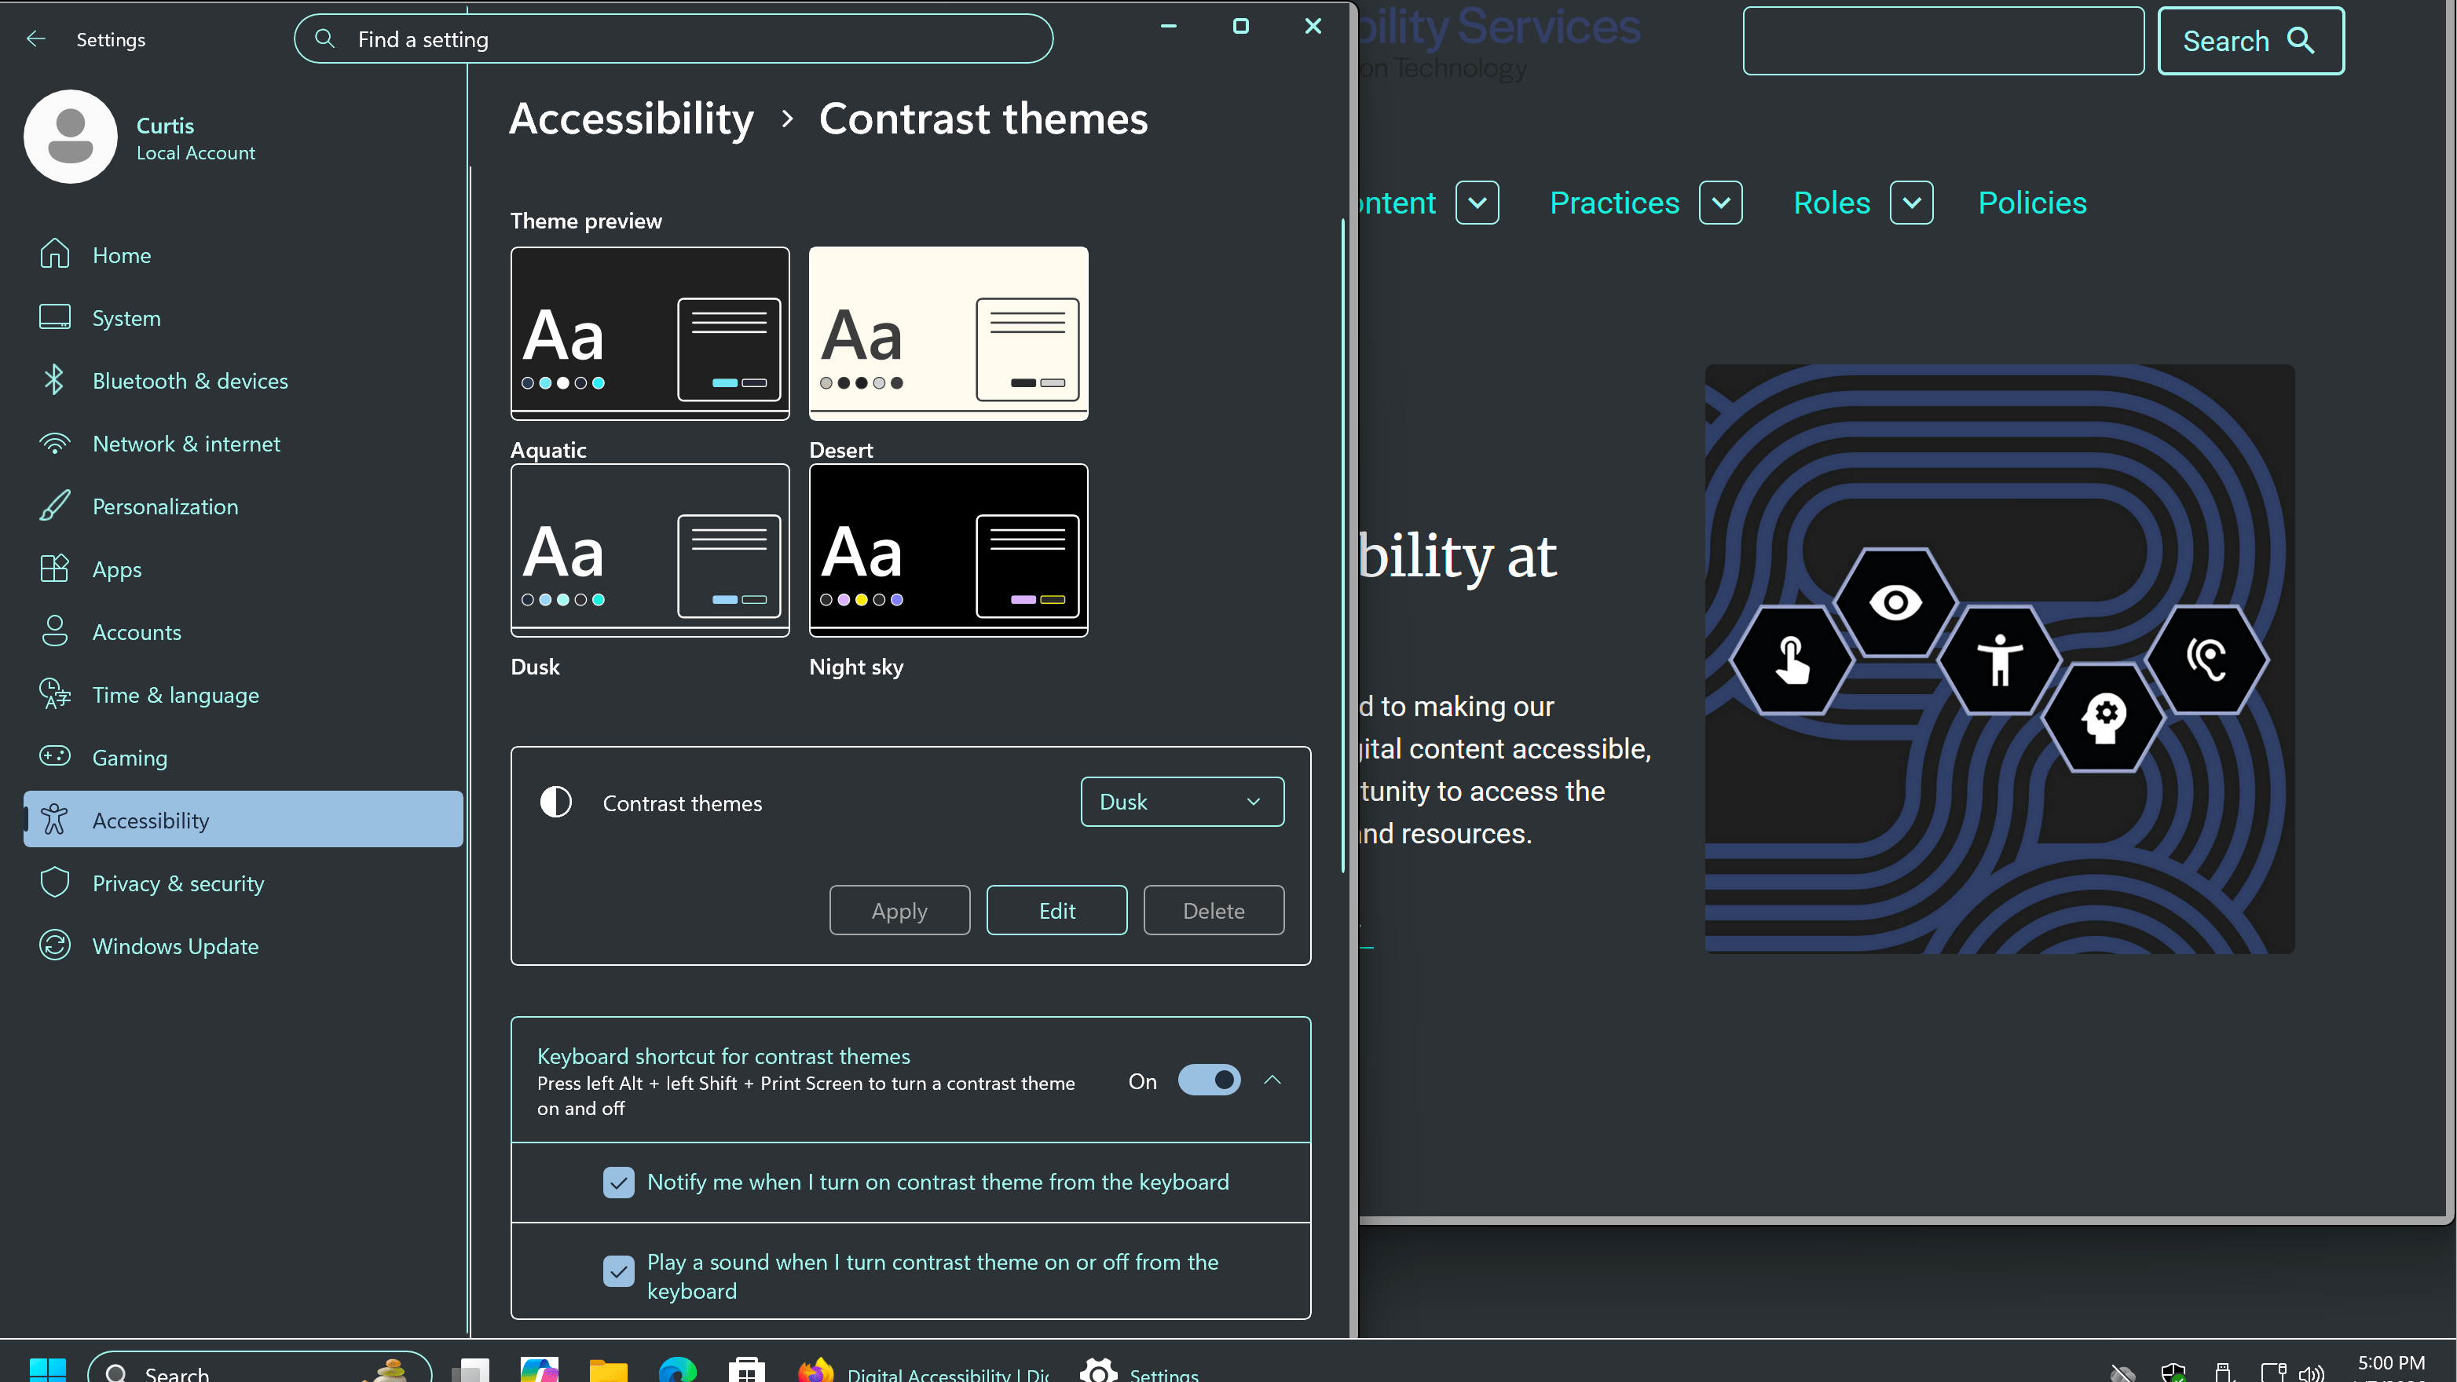This screenshot has width=2457, height=1382.
Task: Click the touch finger hexagon icon
Action: tap(1792, 660)
